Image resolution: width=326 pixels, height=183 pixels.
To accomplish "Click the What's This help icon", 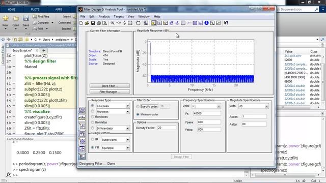I will [x=226, y=23].
